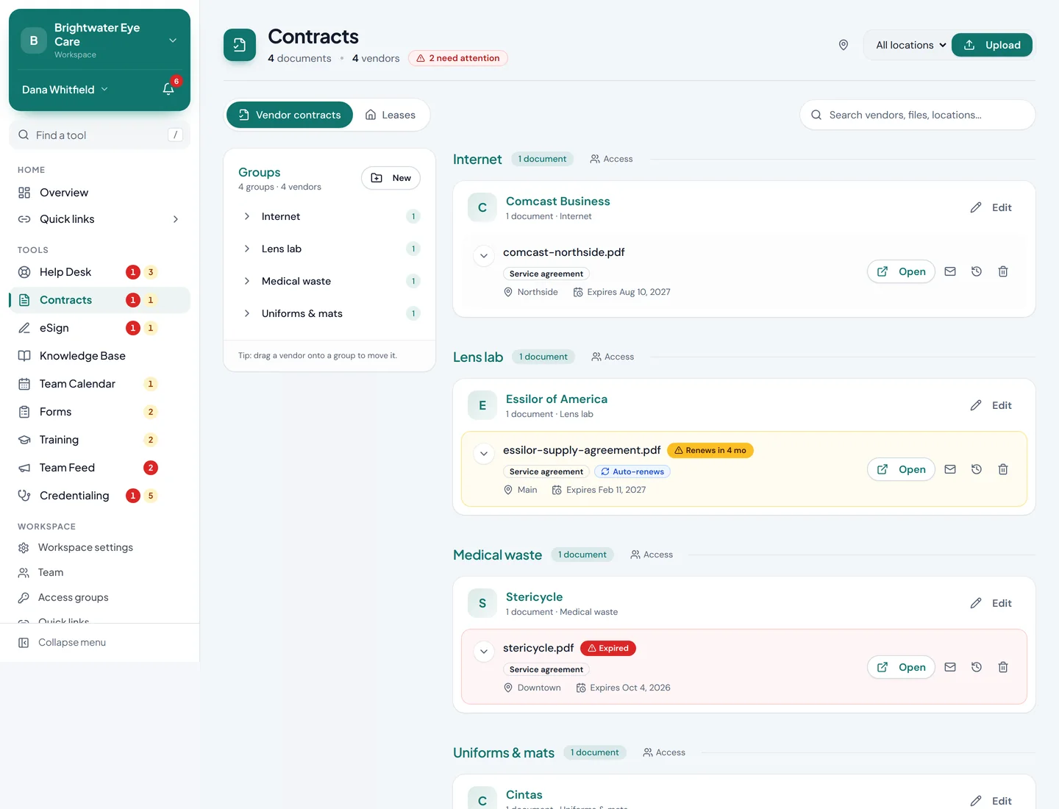
Task: Go to Overview in sidebar
Action: coord(99,193)
